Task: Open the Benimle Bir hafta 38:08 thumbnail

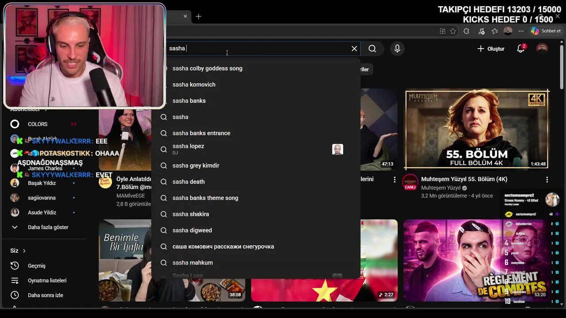Action: point(125,261)
